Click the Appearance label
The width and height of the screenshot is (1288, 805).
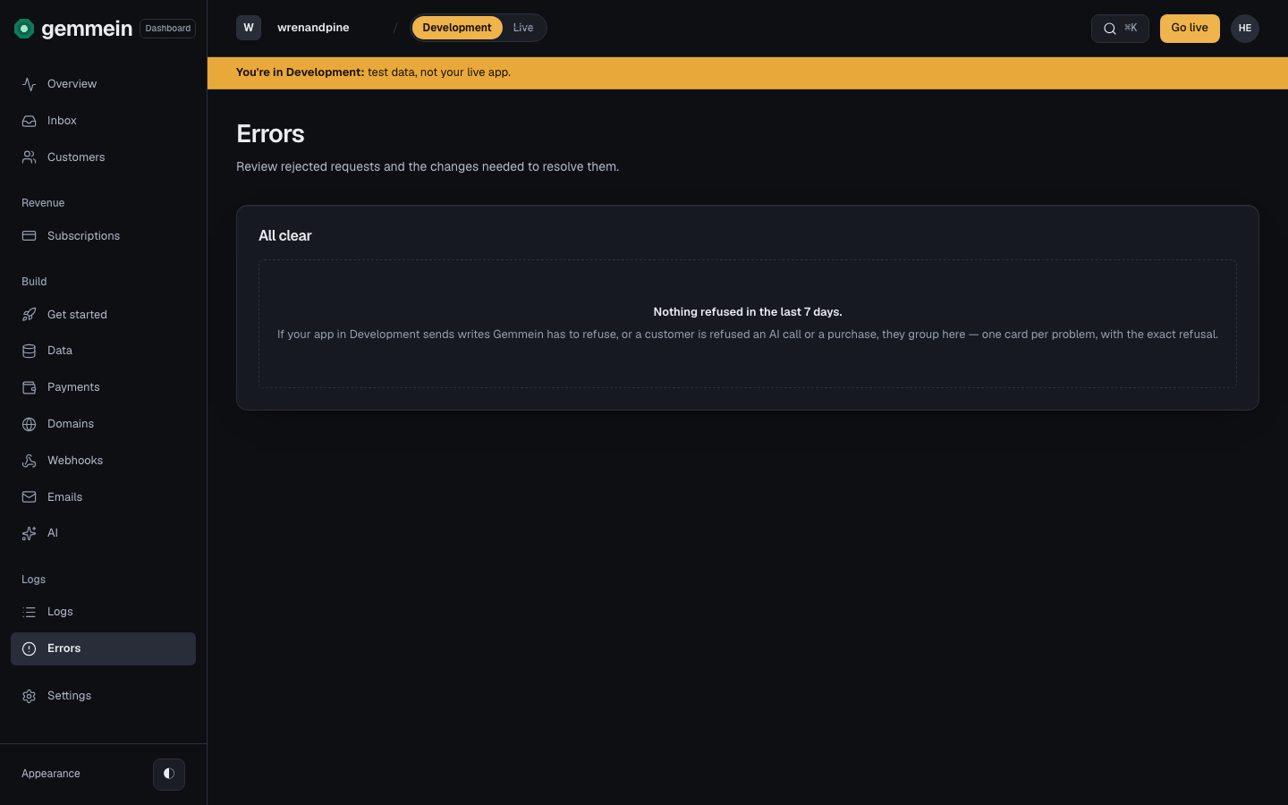[x=51, y=774]
